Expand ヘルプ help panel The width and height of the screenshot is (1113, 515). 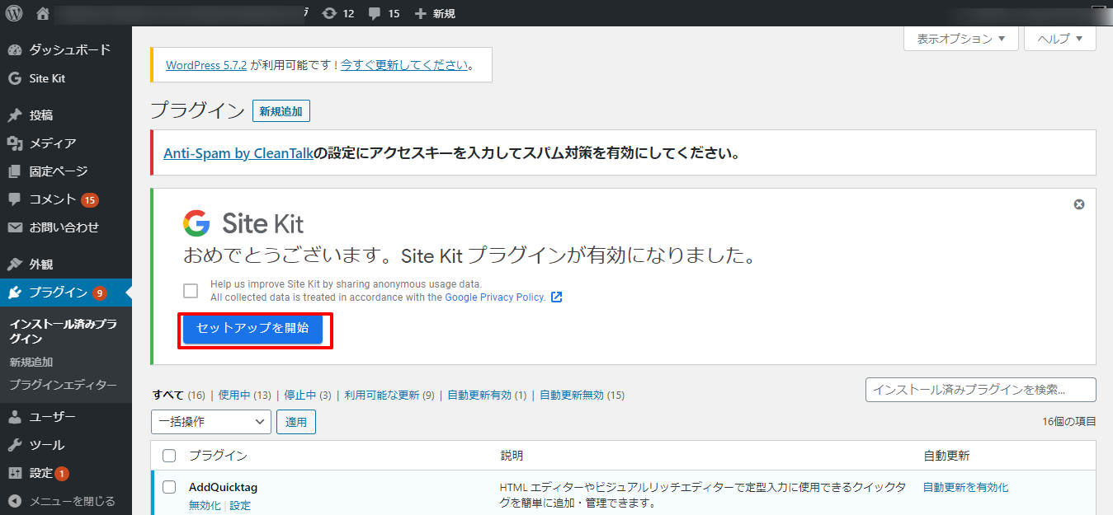[x=1060, y=39]
